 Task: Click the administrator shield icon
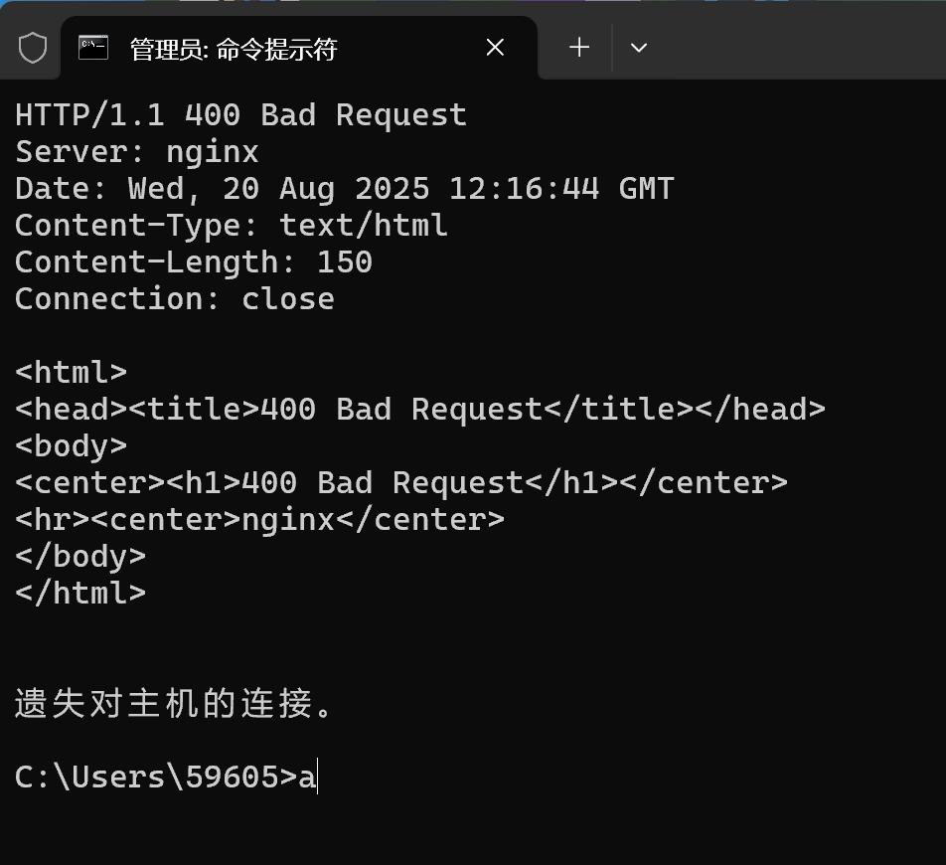click(33, 48)
